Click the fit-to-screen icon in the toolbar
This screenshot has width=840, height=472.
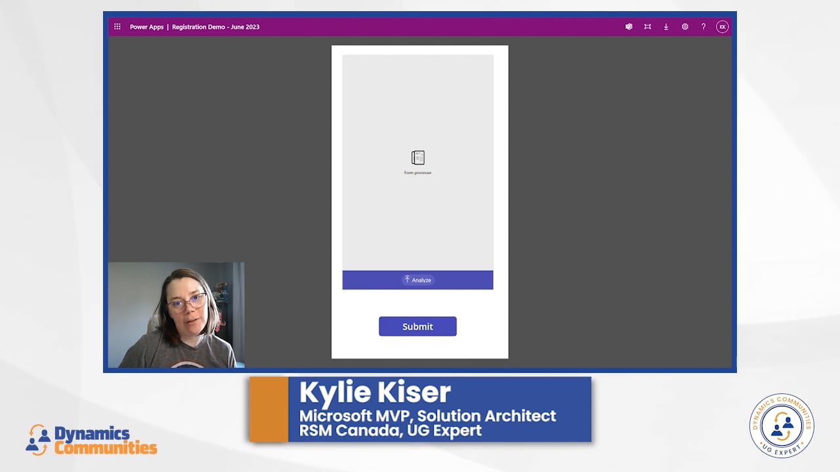(648, 26)
